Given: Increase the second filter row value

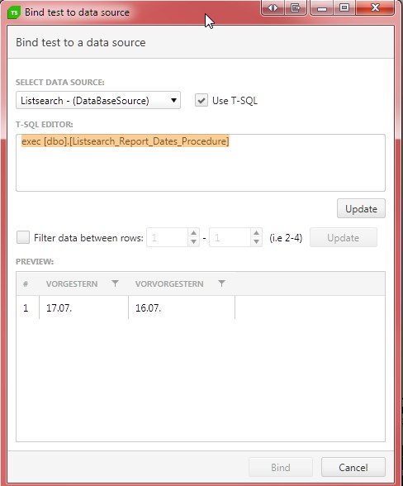Looking at the screenshot, I should click(256, 233).
